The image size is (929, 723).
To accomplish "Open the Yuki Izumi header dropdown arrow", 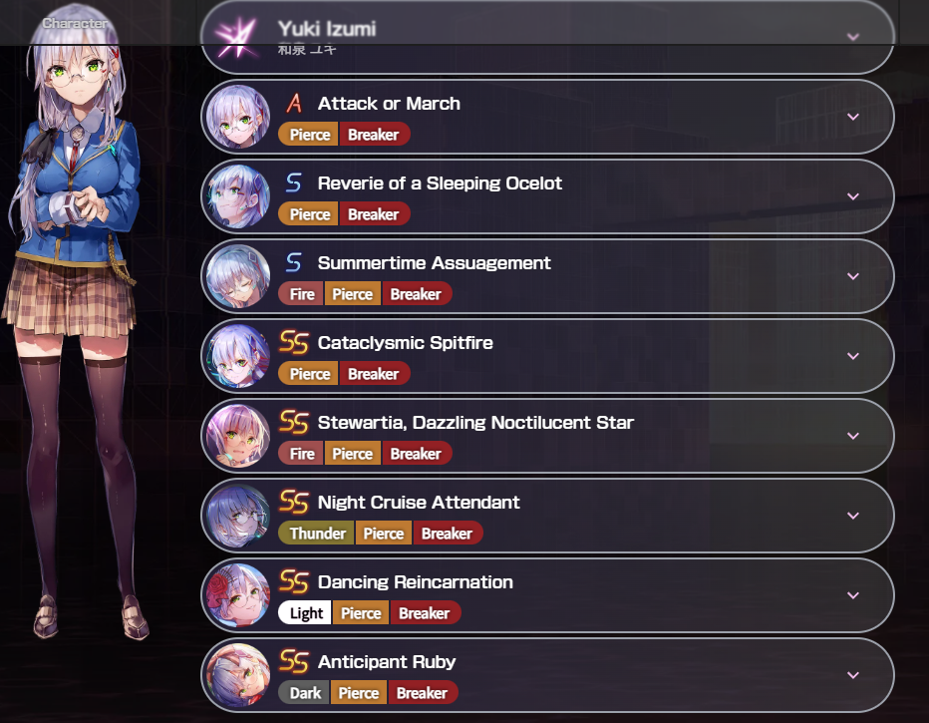I will pos(853,37).
